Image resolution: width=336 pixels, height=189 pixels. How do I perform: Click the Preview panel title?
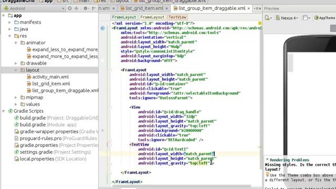coord(271,8)
